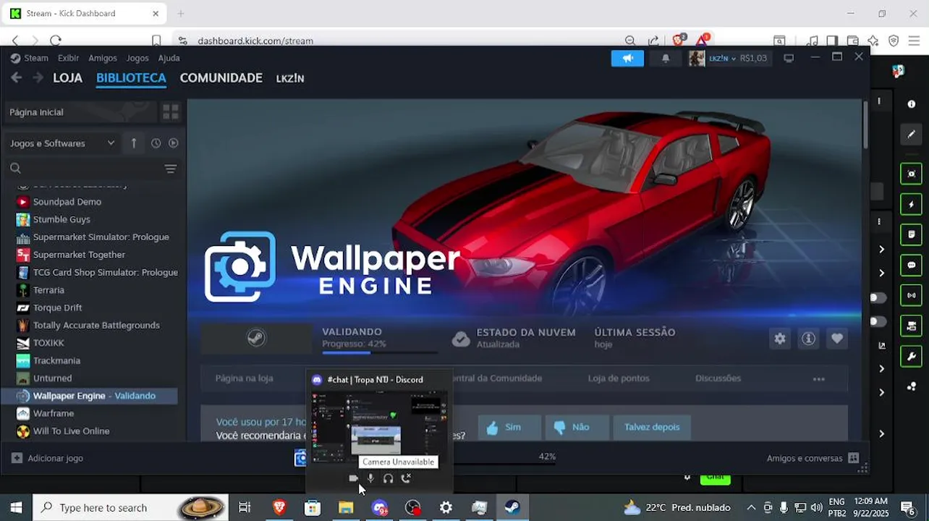
Task: Expand Jogos e Softwares dropdown
Action: coord(61,143)
